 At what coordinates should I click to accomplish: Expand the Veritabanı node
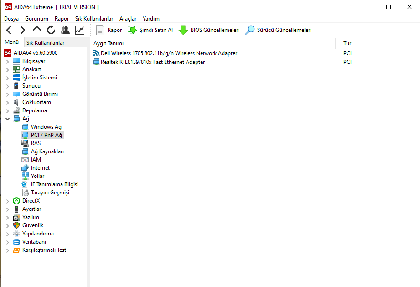[x=7, y=242]
